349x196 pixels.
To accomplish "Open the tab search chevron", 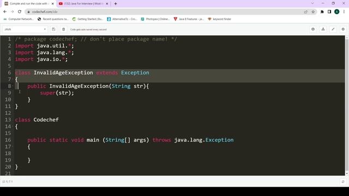I will (x=312, y=3).
